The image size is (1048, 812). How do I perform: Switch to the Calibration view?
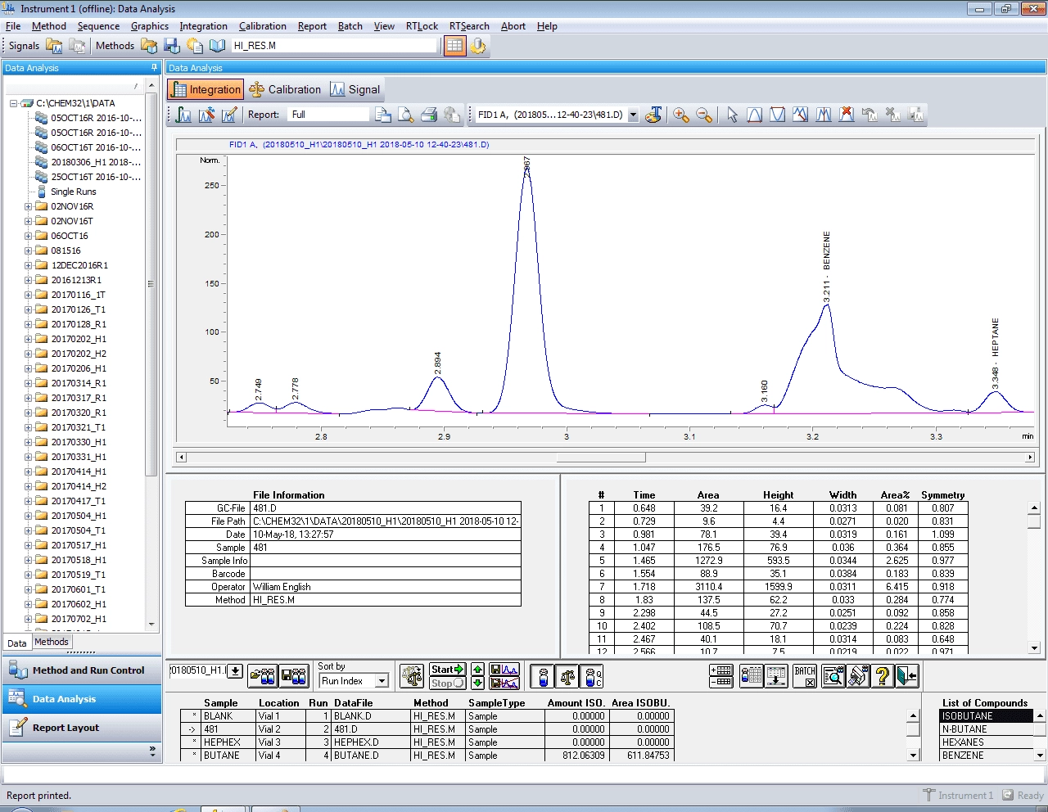click(x=285, y=90)
